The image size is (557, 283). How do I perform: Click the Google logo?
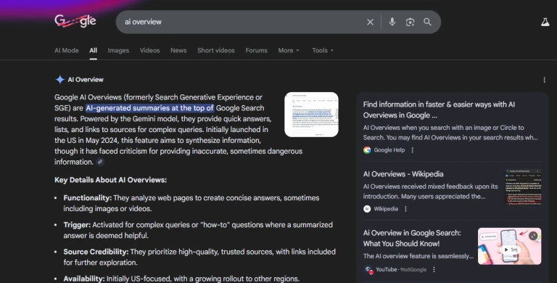[75, 21]
